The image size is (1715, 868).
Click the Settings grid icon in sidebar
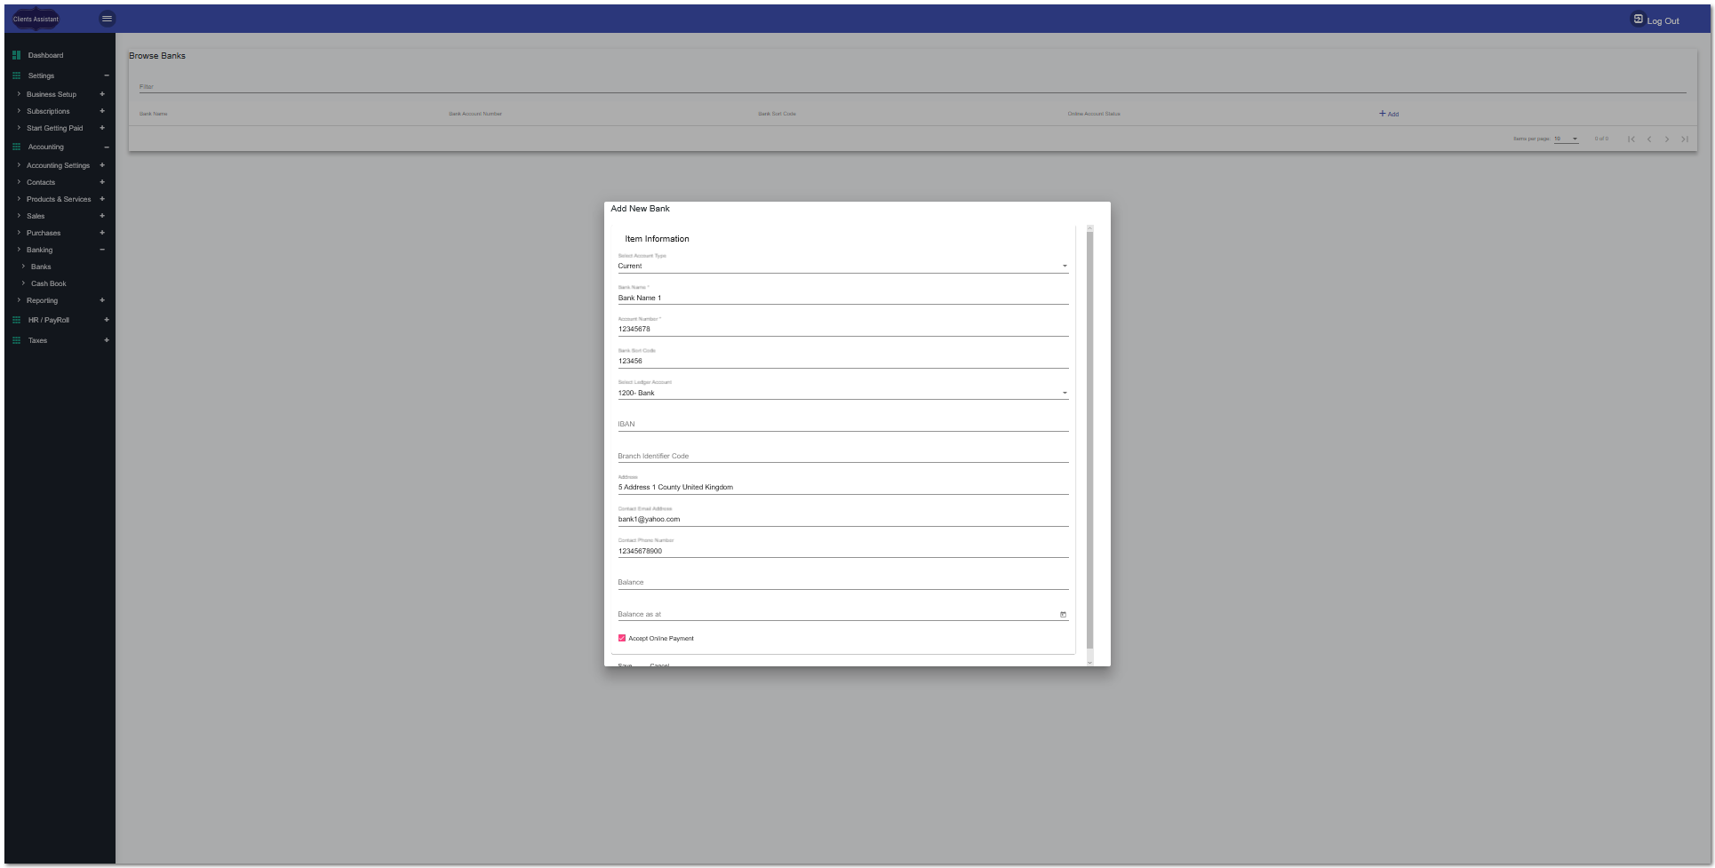point(16,76)
